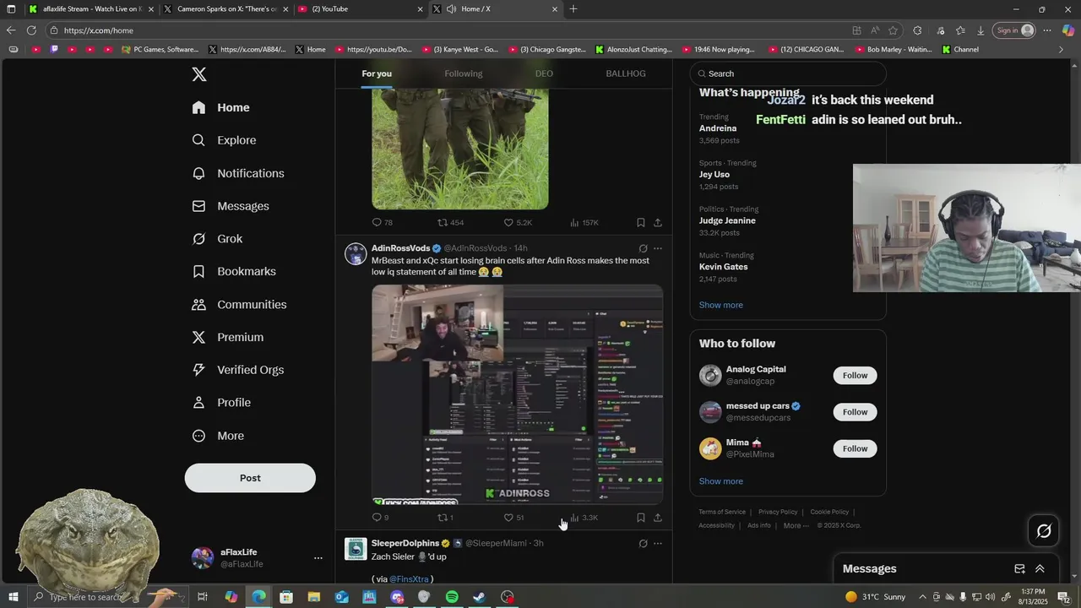1081x608 pixels.
Task: Switch to the For you tab
Action: point(377,73)
